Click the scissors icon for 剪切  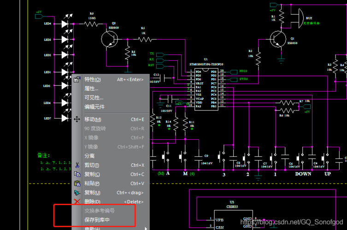pos(77,165)
